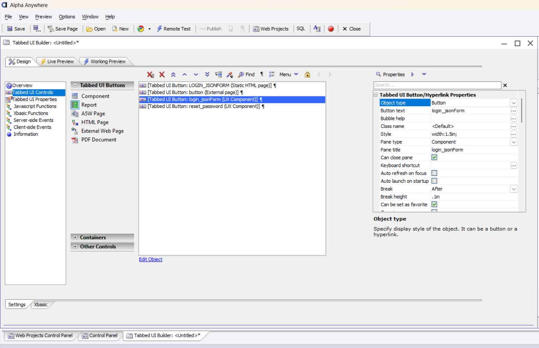
Task: Click Remote Test in toolbar
Action: pyautogui.click(x=174, y=29)
